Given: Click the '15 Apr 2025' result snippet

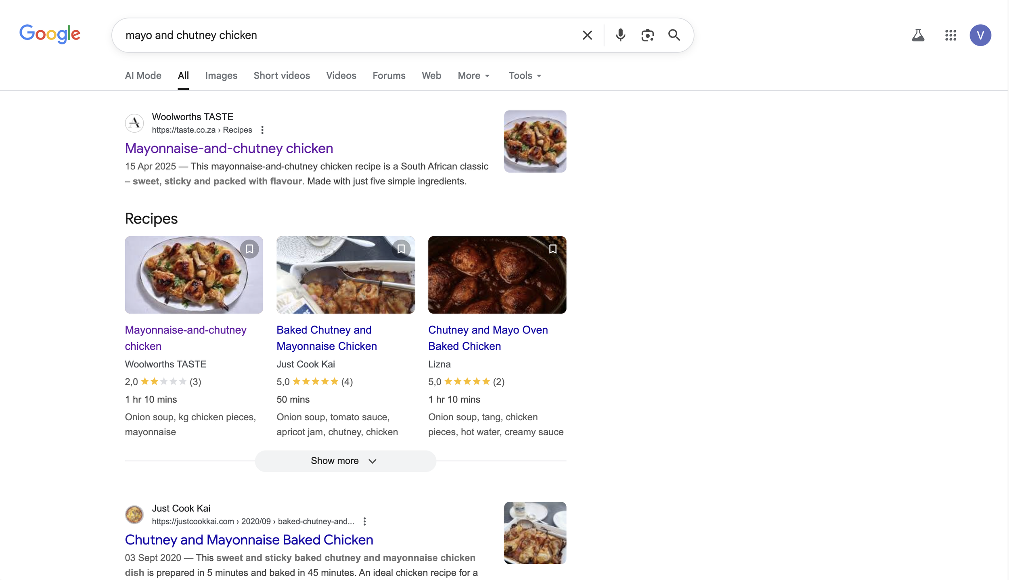Looking at the screenshot, I should 307,174.
